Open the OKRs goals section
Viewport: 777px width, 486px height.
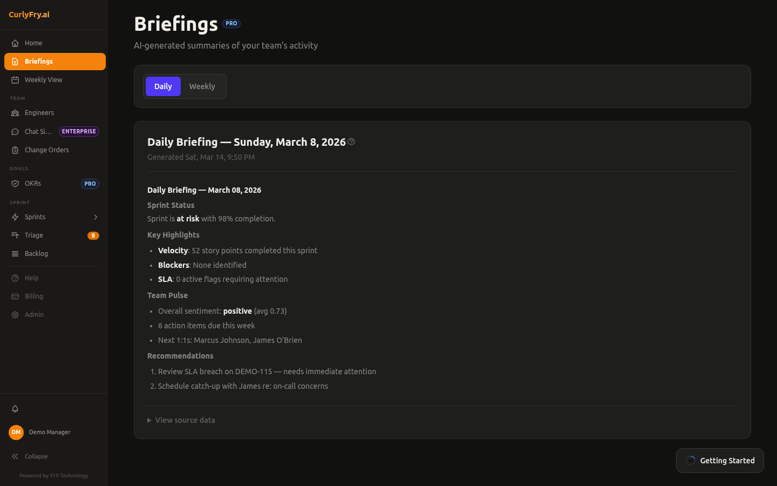click(33, 183)
